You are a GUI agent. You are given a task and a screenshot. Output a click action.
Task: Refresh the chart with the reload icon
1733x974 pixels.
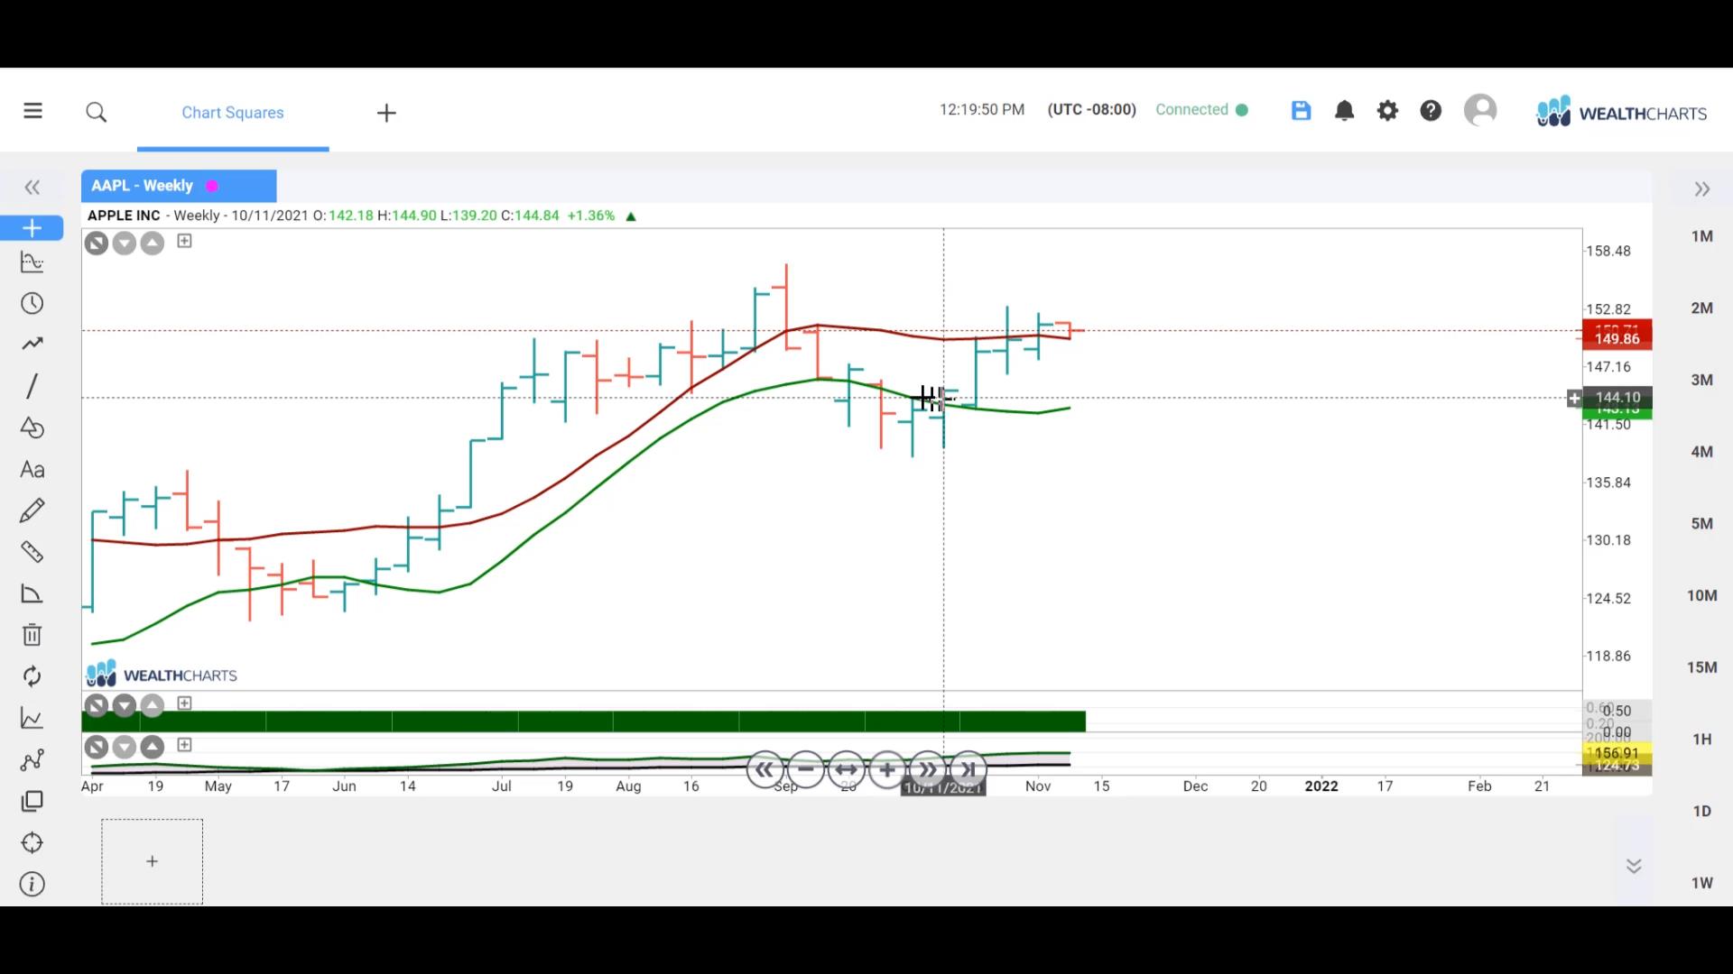(x=32, y=676)
